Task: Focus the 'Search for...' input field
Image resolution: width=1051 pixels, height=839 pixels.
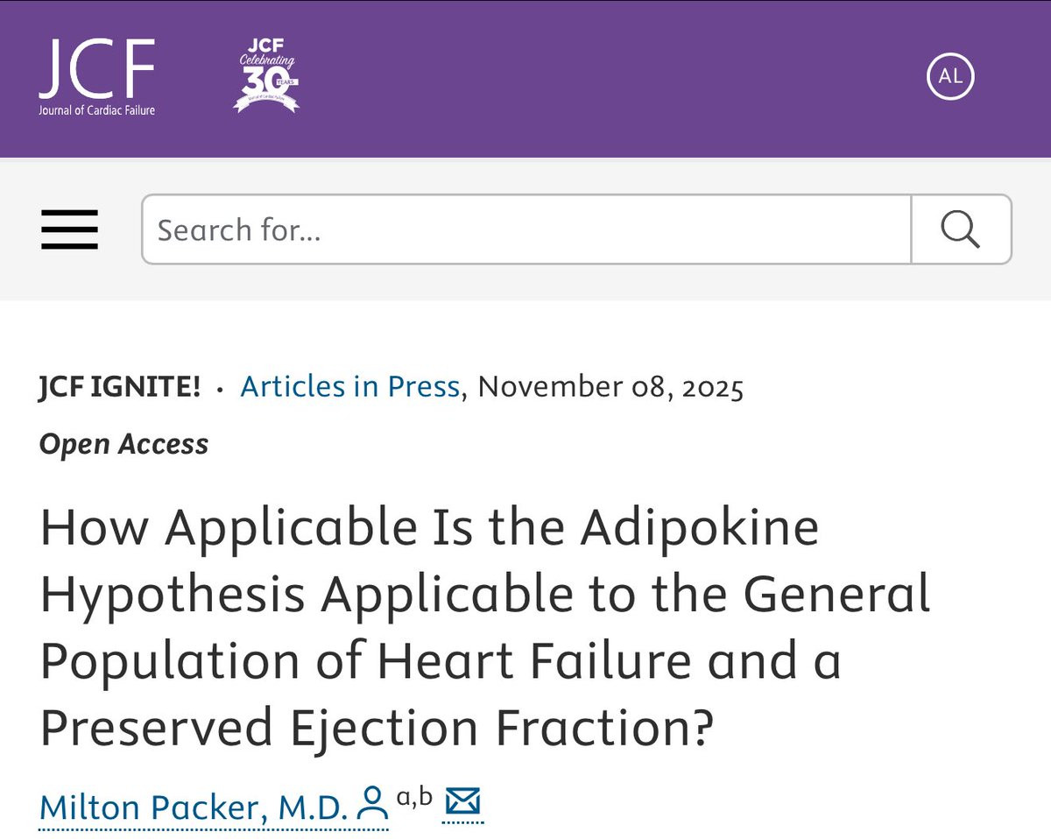Action: [526, 229]
